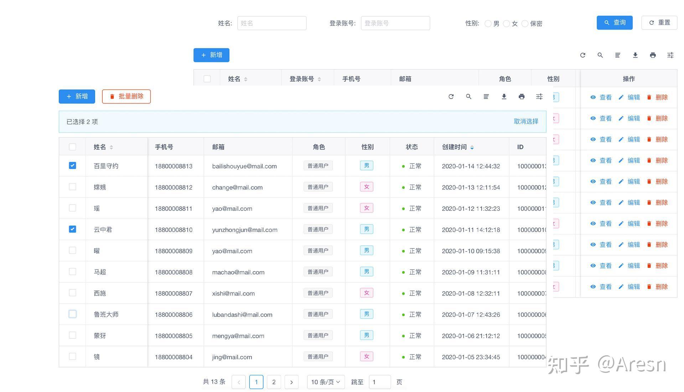Check 西施's row checkbox
Viewport: 684px width, 392px height.
point(72,293)
